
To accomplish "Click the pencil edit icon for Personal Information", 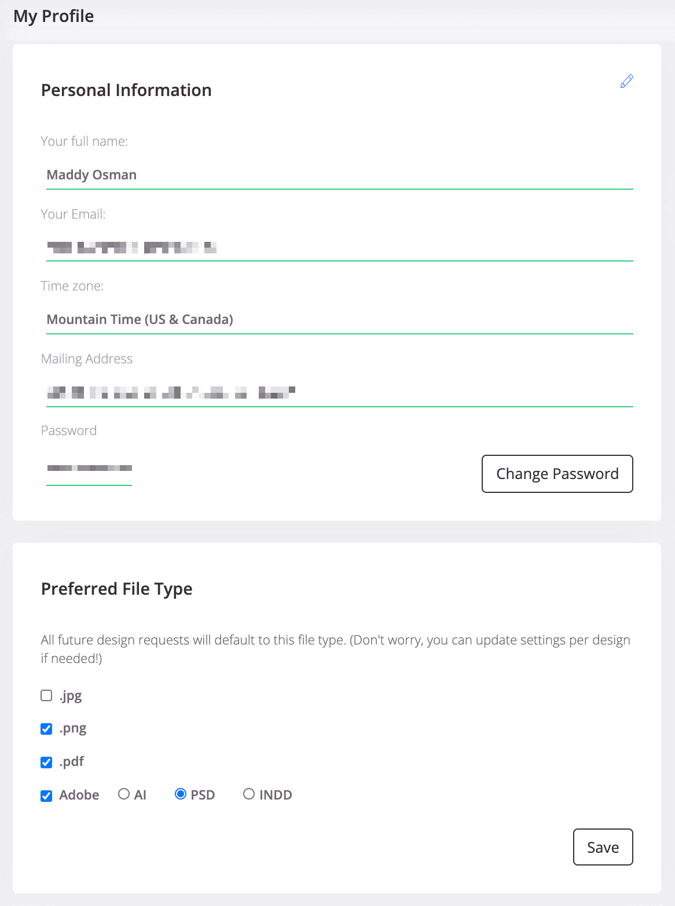I will pyautogui.click(x=626, y=82).
